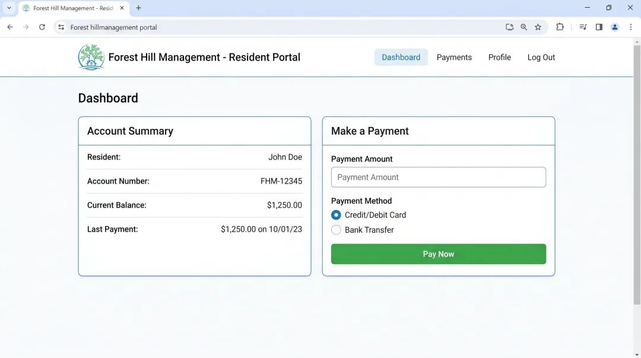The width and height of the screenshot is (641, 358).
Task: Open the Payments nav item
Action: point(454,57)
